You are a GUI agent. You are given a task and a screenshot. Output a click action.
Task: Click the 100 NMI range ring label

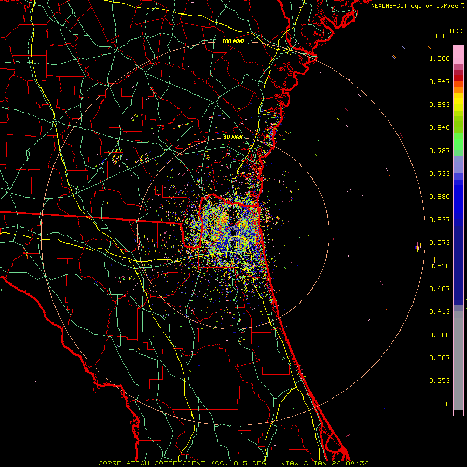233,41
